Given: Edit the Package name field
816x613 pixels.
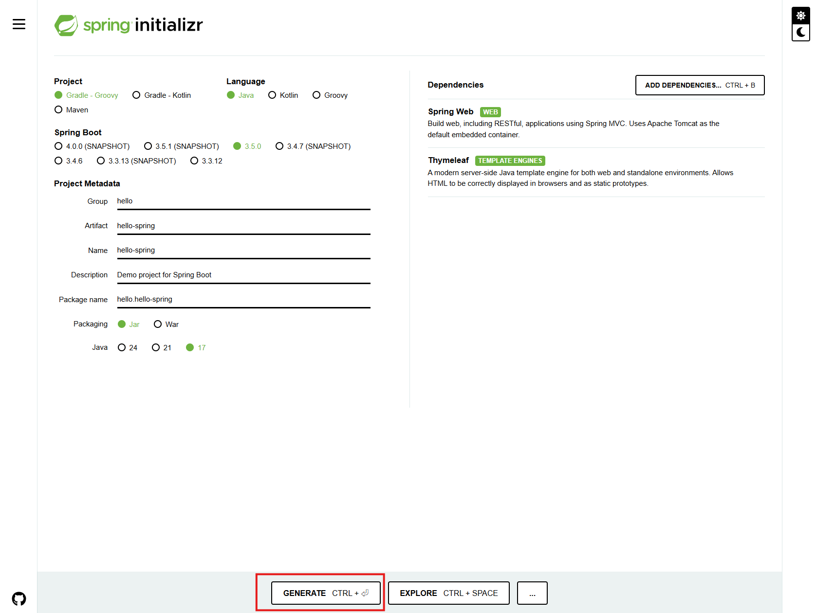Looking at the screenshot, I should tap(243, 300).
